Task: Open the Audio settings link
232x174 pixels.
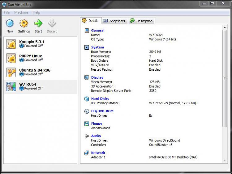Action: coord(96,136)
